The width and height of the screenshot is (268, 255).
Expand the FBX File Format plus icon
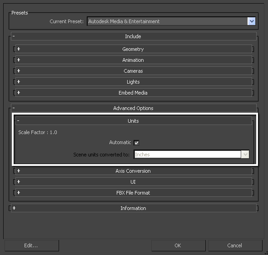point(19,193)
